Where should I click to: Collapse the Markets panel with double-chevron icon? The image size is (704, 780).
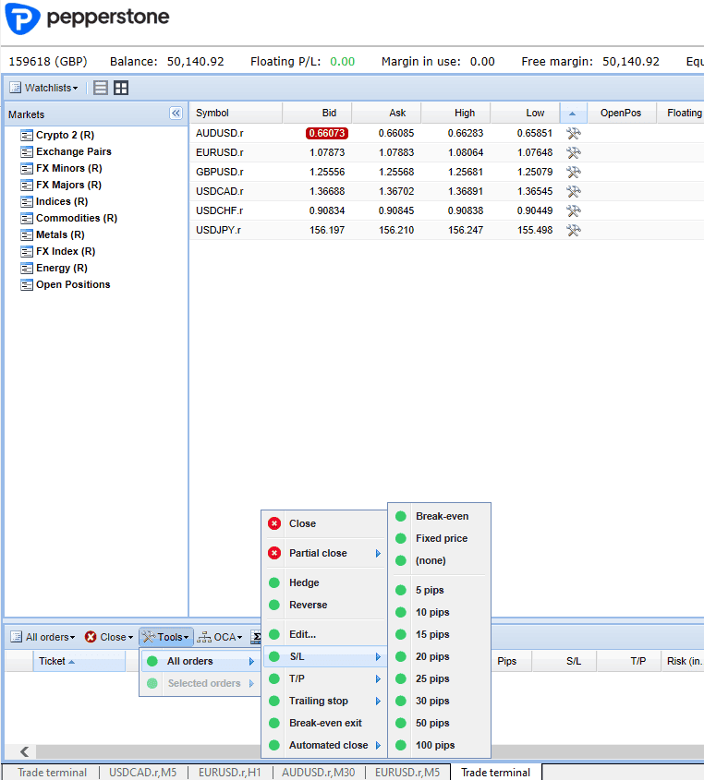(176, 114)
